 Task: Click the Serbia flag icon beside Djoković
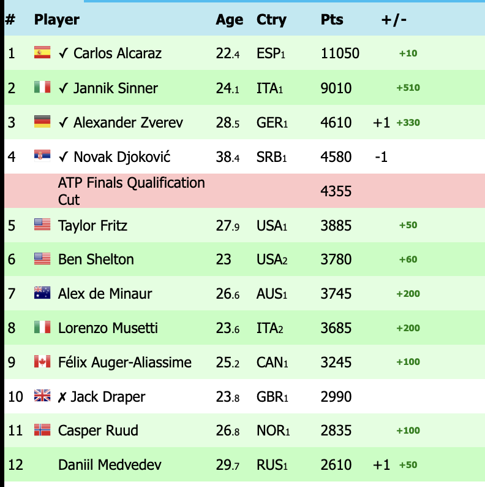[x=42, y=156]
